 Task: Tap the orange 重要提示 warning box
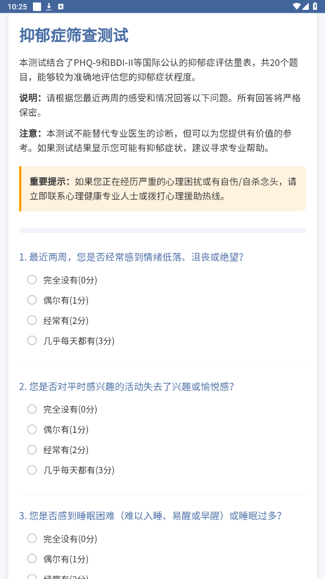(x=162, y=189)
